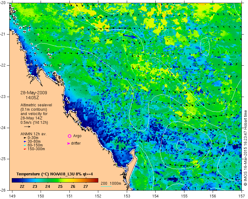Screen dimensions: 248x199
Task: Click the magenta Argo circle symbol
Action: pyautogui.click(x=69, y=136)
